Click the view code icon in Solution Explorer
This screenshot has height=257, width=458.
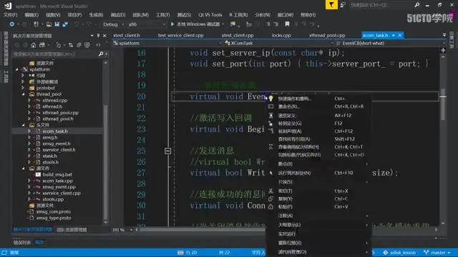coord(98,45)
